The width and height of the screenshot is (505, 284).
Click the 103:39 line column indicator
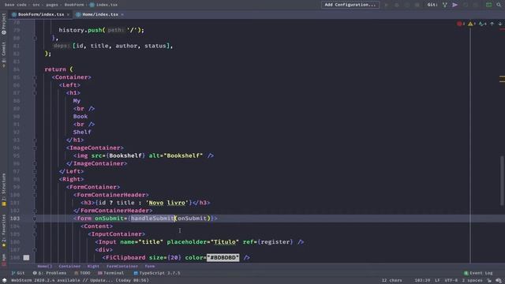pos(422,281)
